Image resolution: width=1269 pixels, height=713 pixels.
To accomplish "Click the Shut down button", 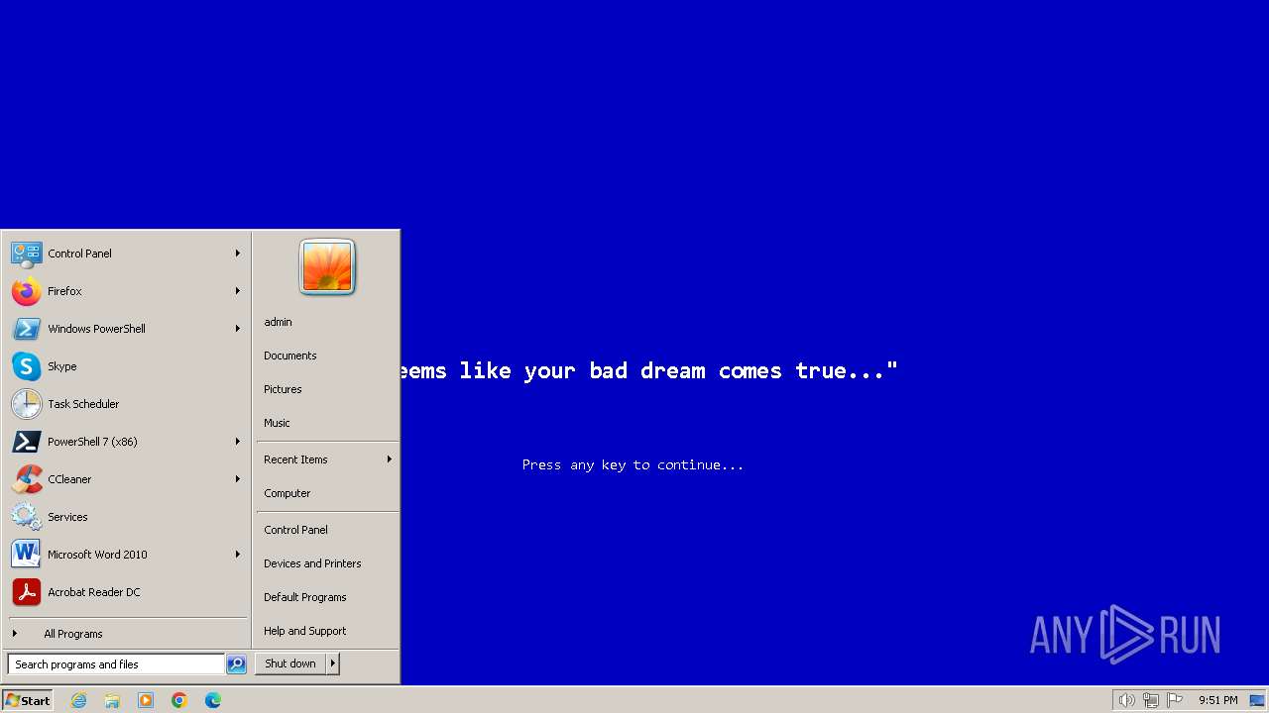I will (290, 663).
